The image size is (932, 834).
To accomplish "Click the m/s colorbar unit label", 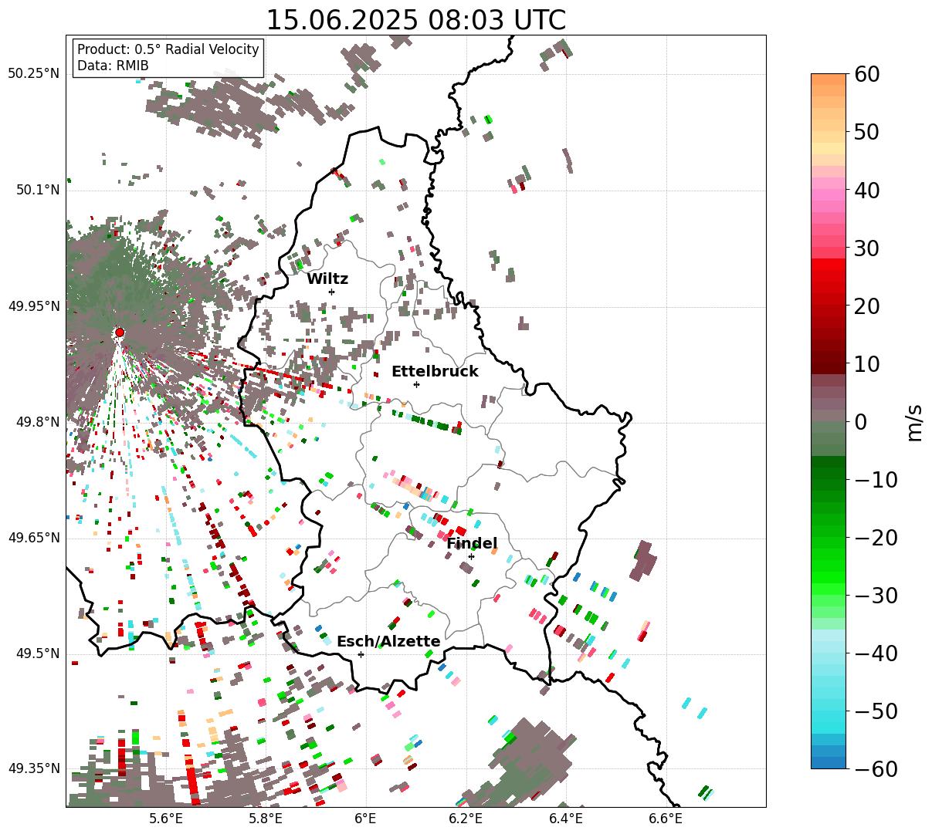I will (914, 422).
